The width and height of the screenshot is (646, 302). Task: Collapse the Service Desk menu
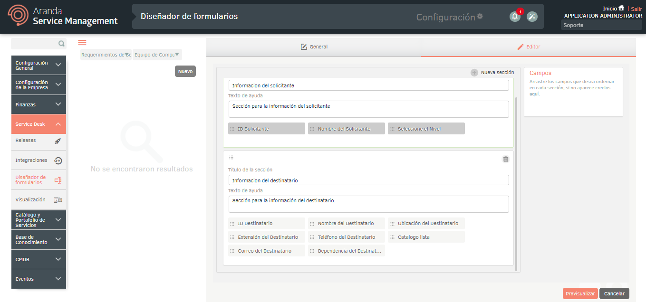(x=39, y=124)
